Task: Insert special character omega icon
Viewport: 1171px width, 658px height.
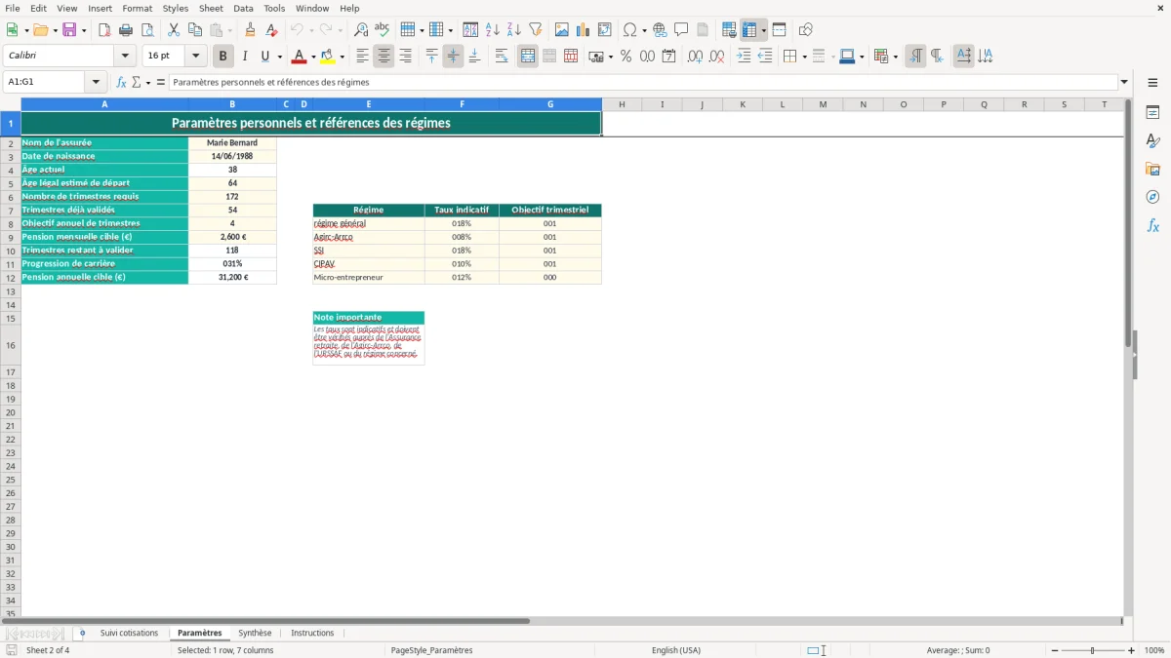Action: (x=630, y=30)
